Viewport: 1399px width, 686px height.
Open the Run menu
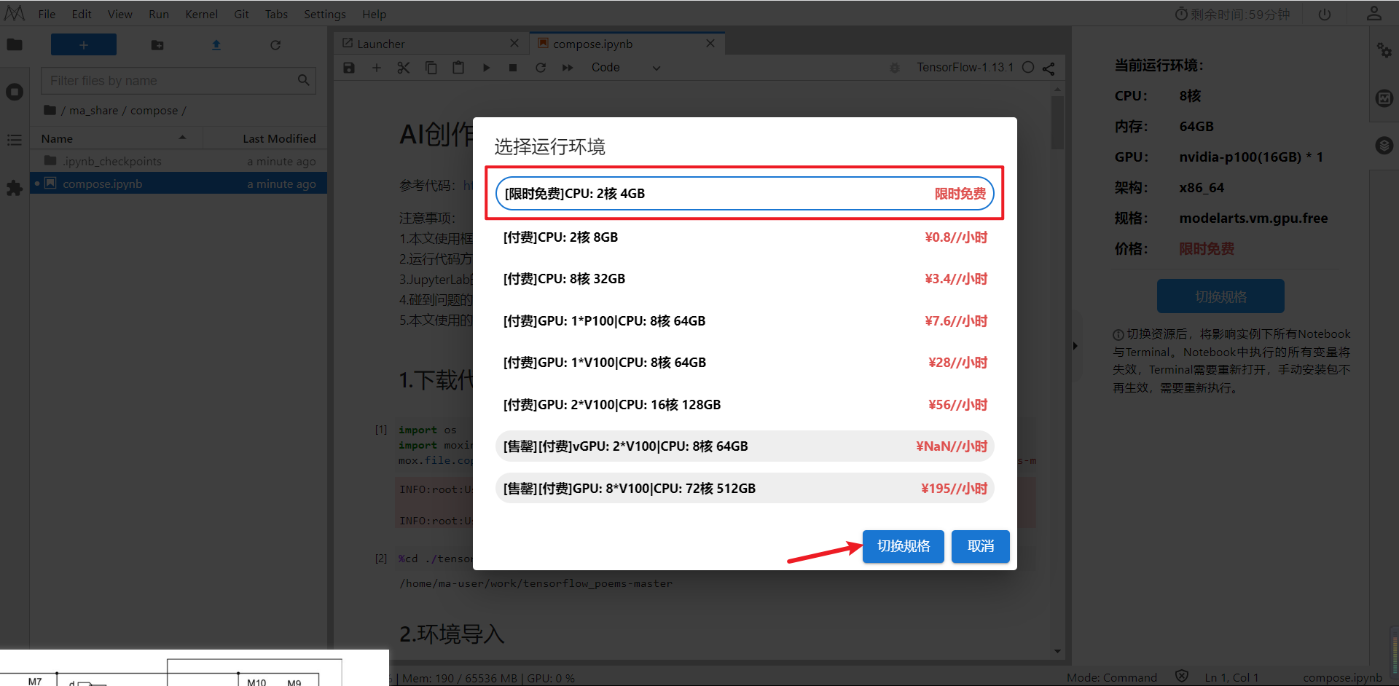[x=159, y=15]
